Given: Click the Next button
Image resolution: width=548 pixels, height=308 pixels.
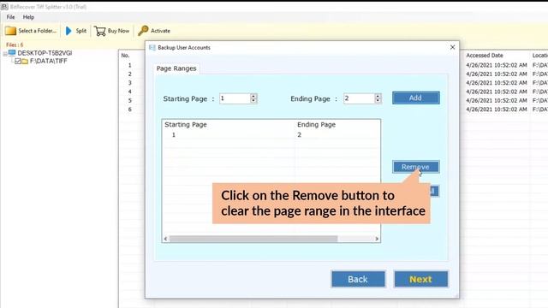Looking at the screenshot, I should tap(420, 280).
